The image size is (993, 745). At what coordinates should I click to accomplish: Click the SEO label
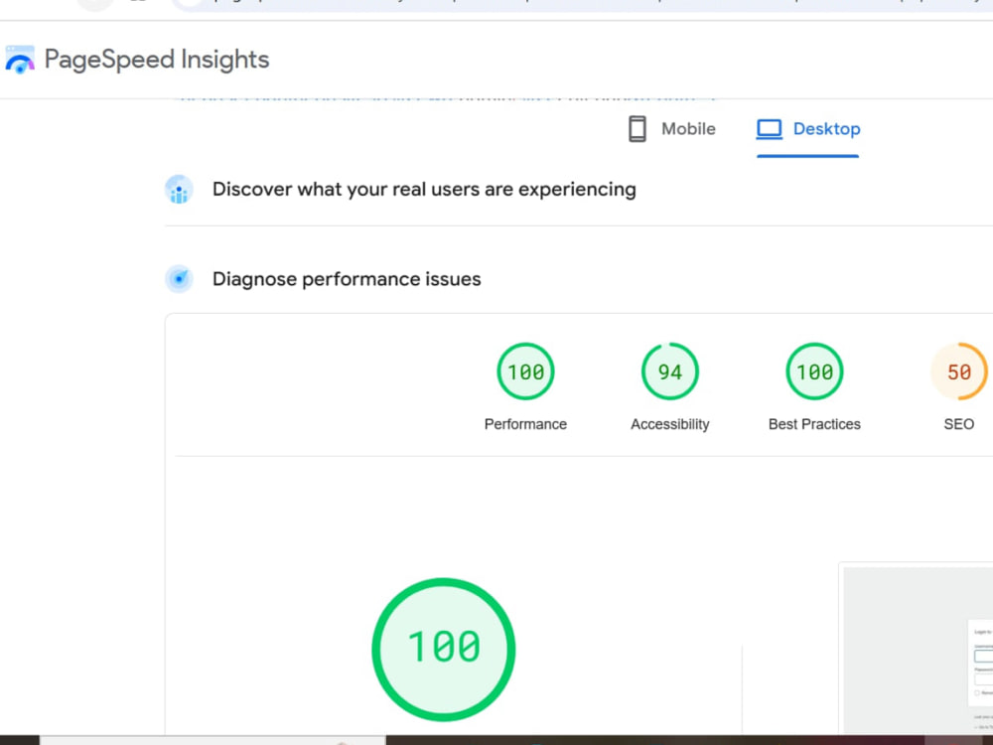(x=959, y=424)
